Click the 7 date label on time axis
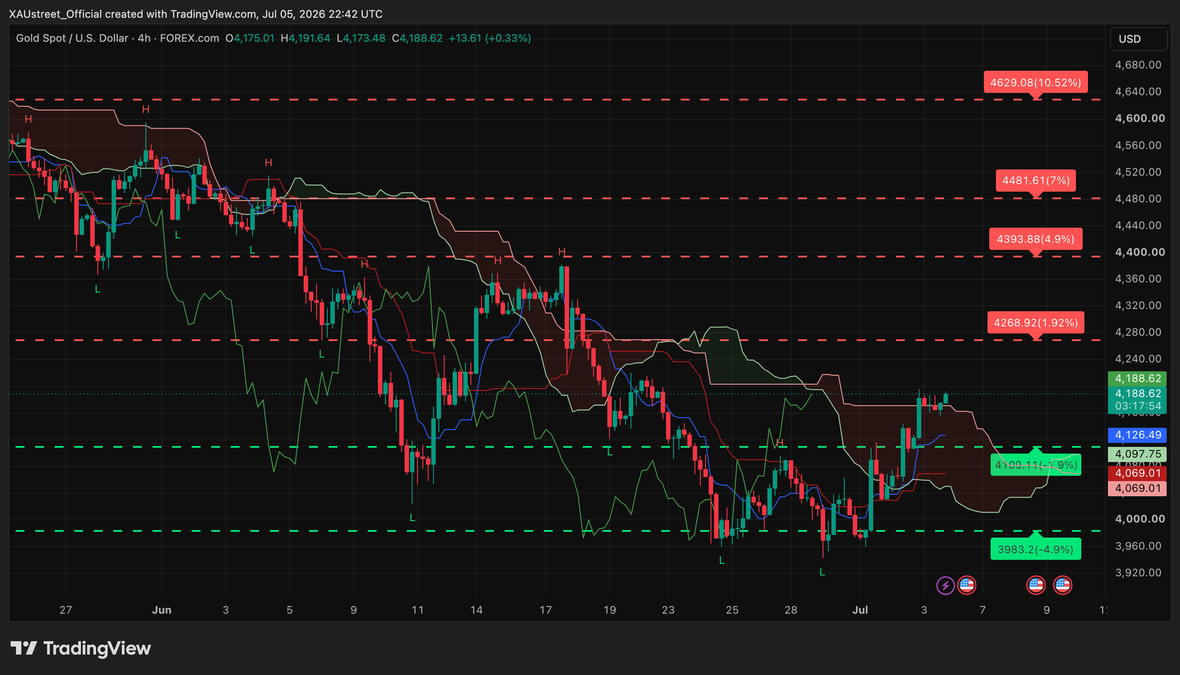The width and height of the screenshot is (1180, 675). coord(983,610)
